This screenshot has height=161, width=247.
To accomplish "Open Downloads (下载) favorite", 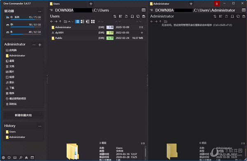I will [10, 88].
